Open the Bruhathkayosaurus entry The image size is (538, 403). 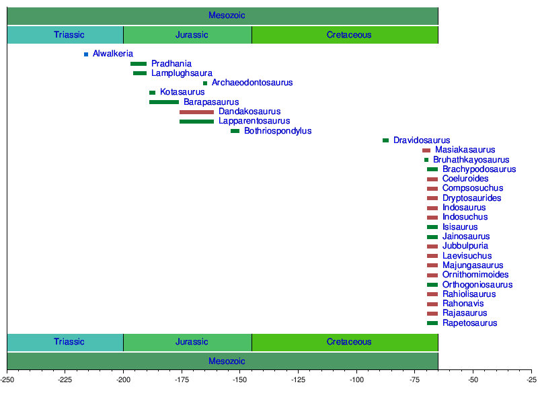tap(471, 159)
